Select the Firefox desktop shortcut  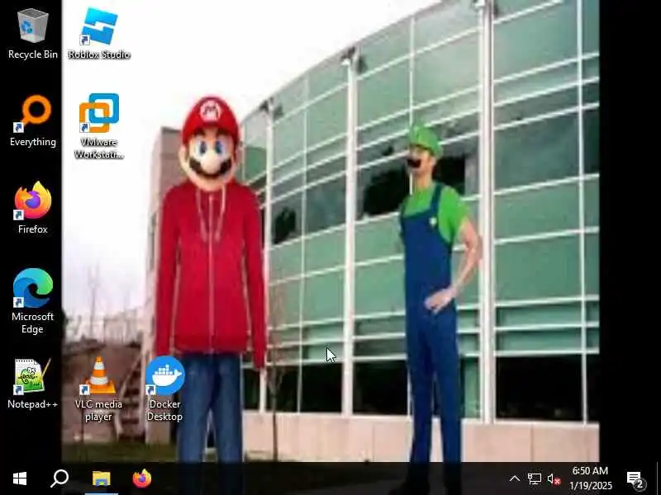click(x=33, y=208)
